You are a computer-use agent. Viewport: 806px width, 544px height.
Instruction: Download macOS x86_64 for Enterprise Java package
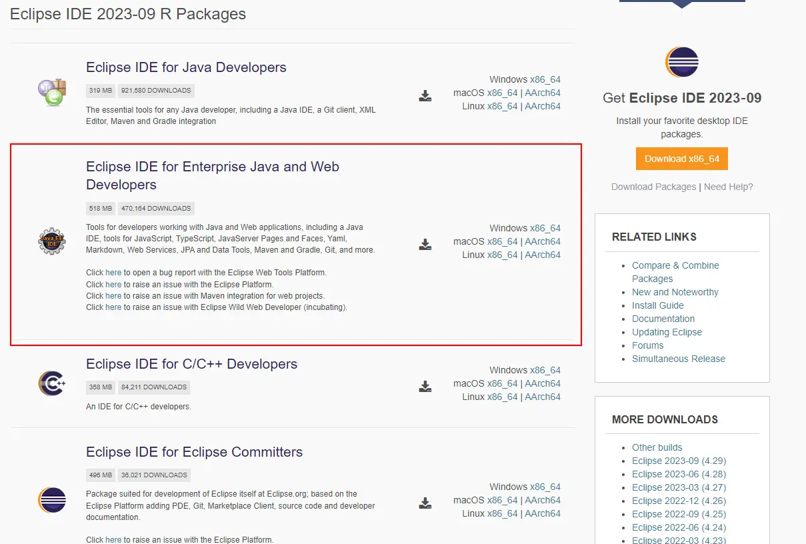pyautogui.click(x=503, y=241)
